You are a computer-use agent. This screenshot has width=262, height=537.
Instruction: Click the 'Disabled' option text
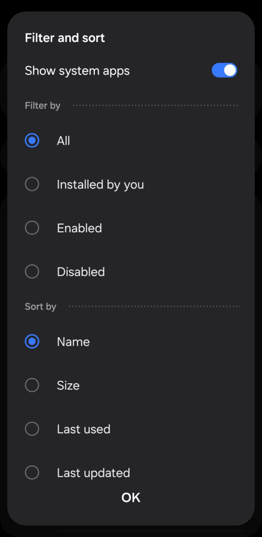pyautogui.click(x=81, y=272)
